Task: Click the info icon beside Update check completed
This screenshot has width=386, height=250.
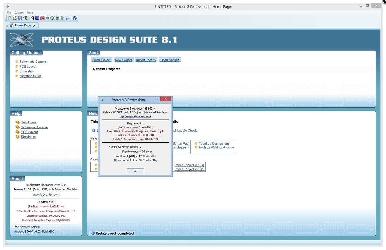Action: [93, 233]
